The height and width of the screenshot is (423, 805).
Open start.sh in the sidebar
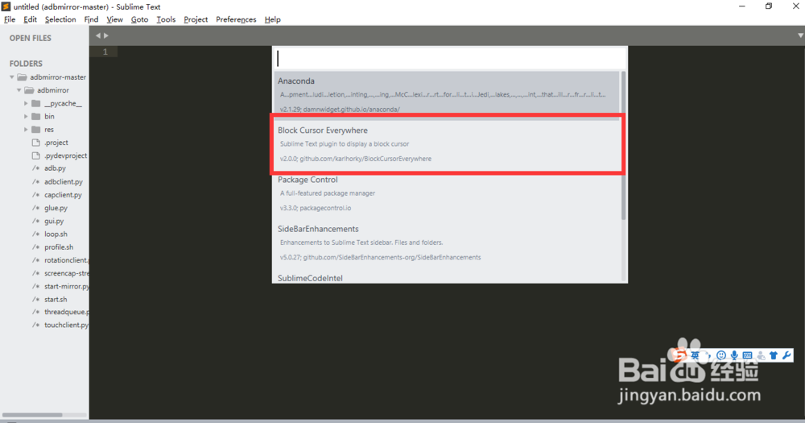pos(56,299)
